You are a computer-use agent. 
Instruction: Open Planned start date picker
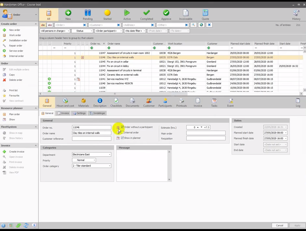(x=286, y=133)
